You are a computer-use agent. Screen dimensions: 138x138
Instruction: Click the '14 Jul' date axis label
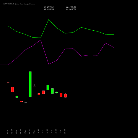tap(47, 132)
